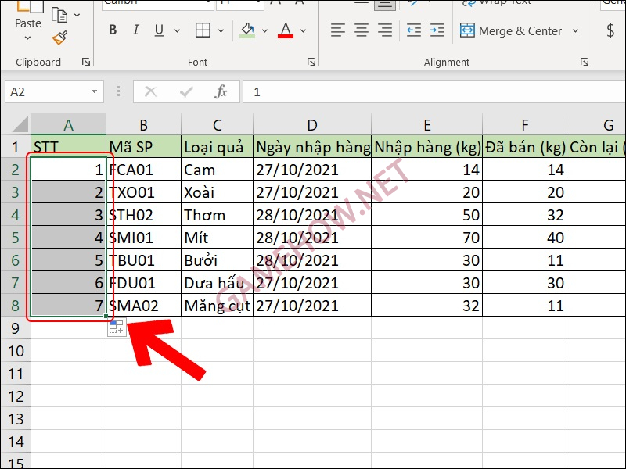Select the Format Painter tool
The height and width of the screenshot is (469, 626).
point(59,38)
